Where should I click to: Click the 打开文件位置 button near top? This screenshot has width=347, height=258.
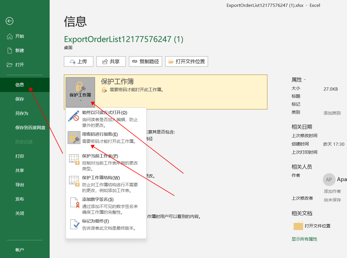coord(187,61)
